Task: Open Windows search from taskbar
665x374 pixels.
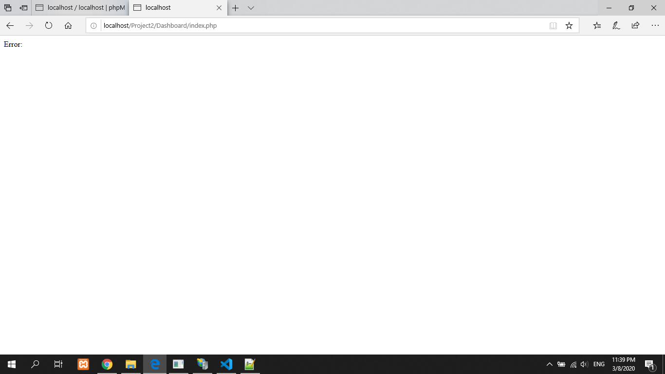Action: click(x=35, y=364)
